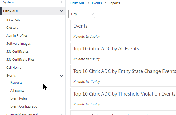Select Events in the sidebar
The image size is (176, 115).
(x=11, y=76)
